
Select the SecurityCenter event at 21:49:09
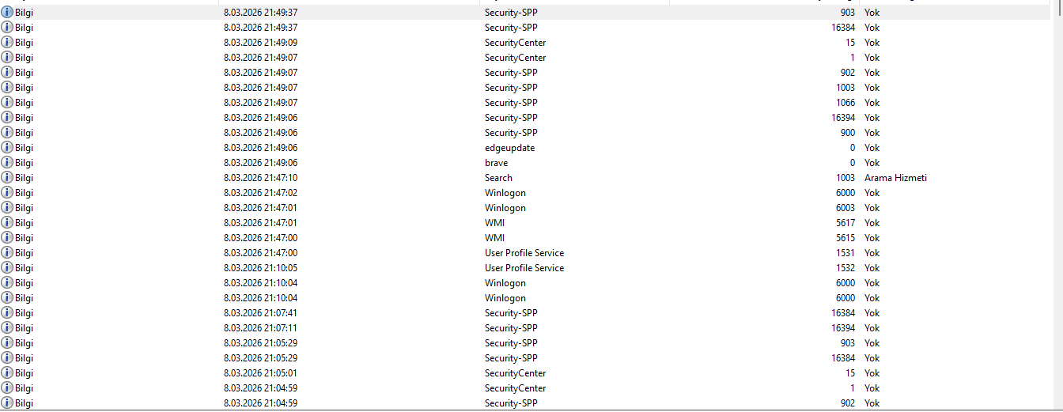click(525, 43)
